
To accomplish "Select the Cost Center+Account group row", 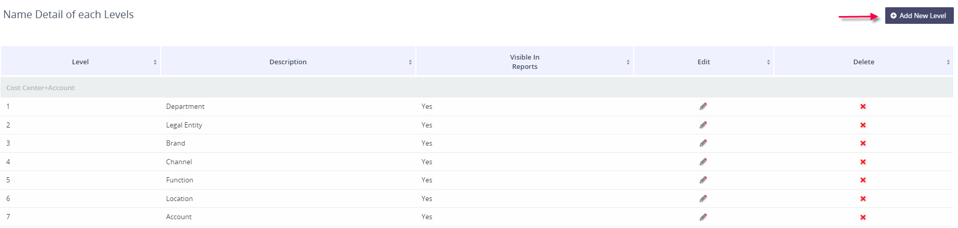I will click(x=41, y=88).
